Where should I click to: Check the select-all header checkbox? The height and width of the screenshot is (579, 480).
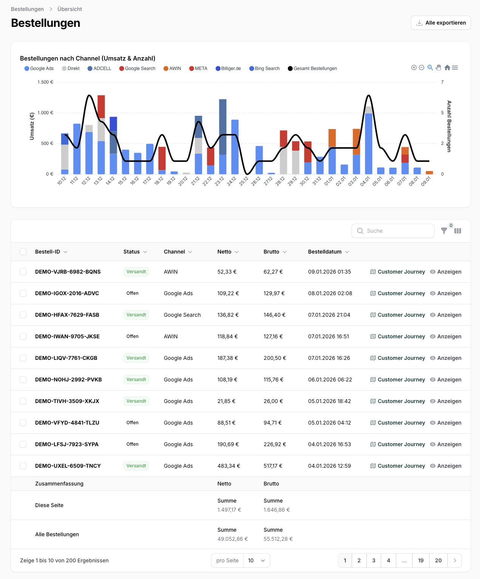(x=23, y=252)
